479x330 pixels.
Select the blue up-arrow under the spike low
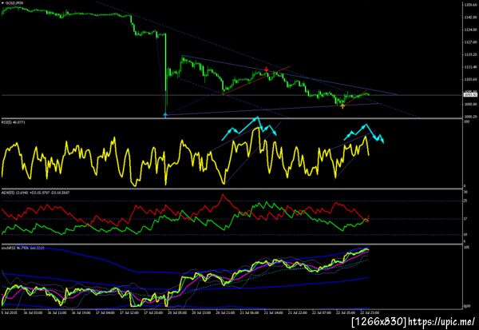[x=165, y=115]
